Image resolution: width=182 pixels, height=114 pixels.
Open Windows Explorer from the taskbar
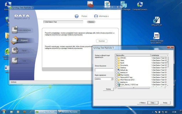(11, 112)
